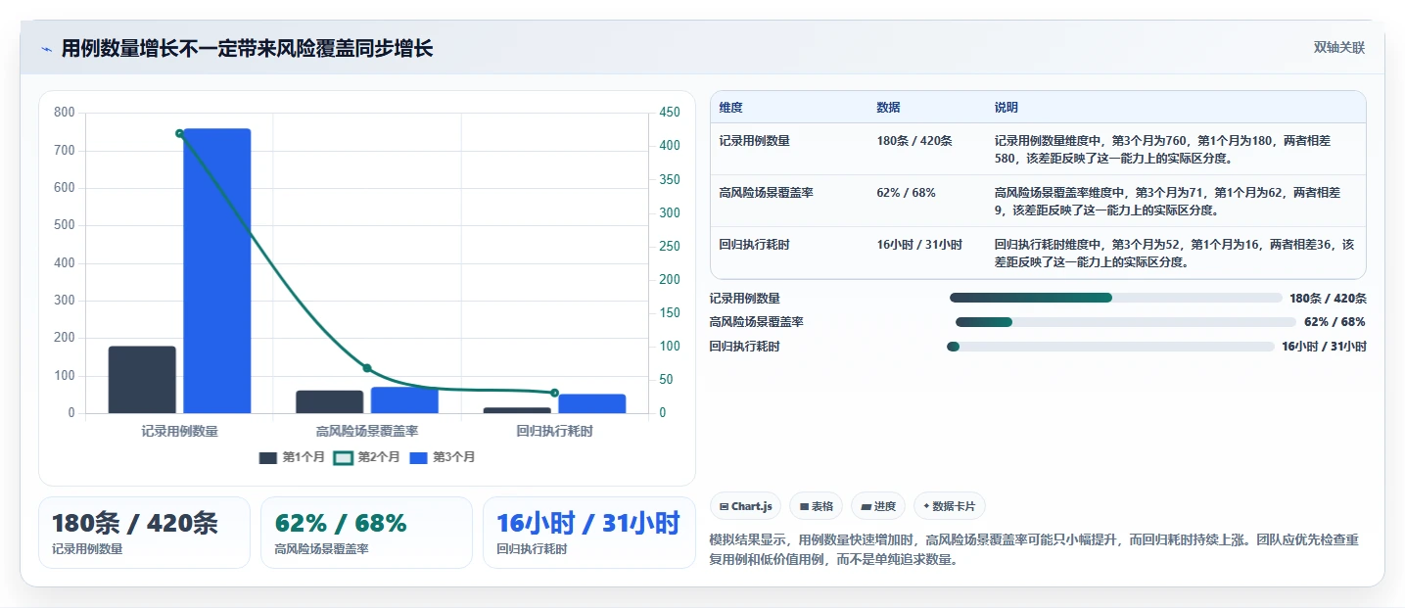Click the dark 第1个月 bar for 高风险场景覆盖率

(329, 401)
